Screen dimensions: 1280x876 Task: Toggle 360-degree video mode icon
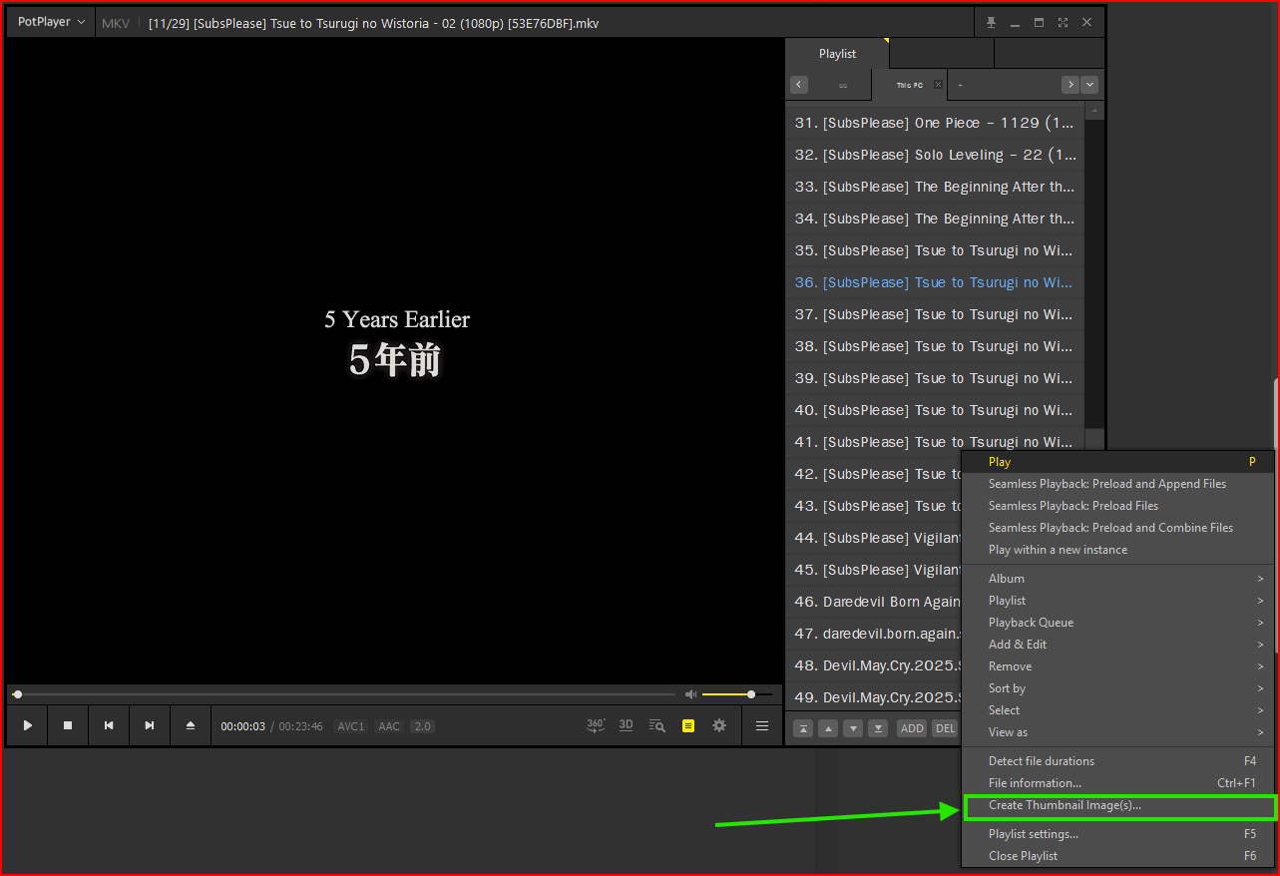pos(596,725)
